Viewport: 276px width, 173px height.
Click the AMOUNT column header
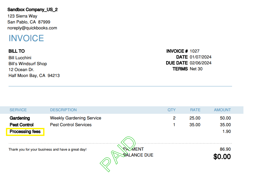[222, 110]
